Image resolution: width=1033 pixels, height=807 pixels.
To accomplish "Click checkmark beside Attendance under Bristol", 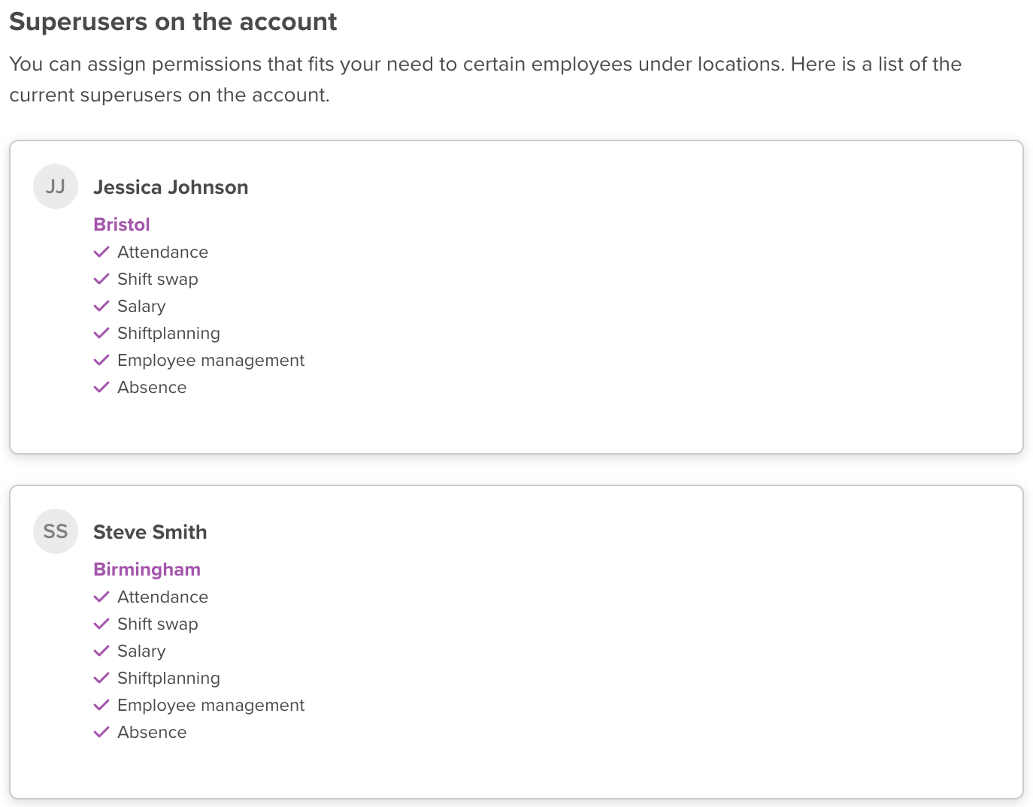I will tap(101, 252).
